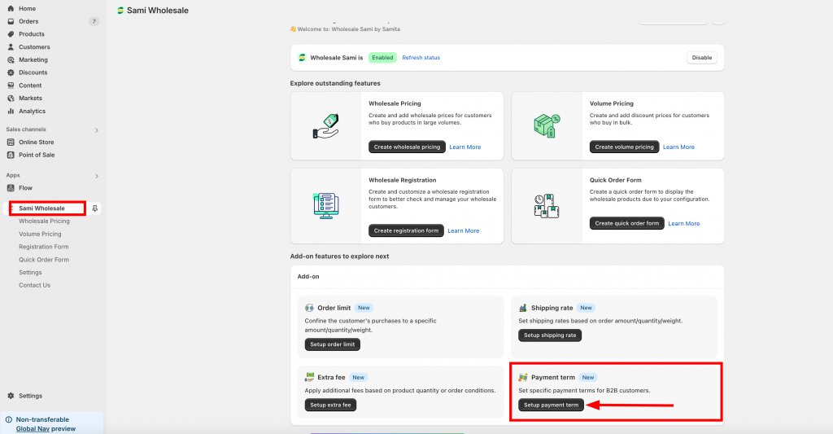Open the Online Store channel label

[x=36, y=142]
